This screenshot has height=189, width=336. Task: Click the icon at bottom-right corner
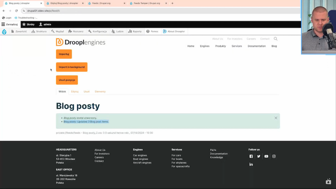[x=328, y=182]
